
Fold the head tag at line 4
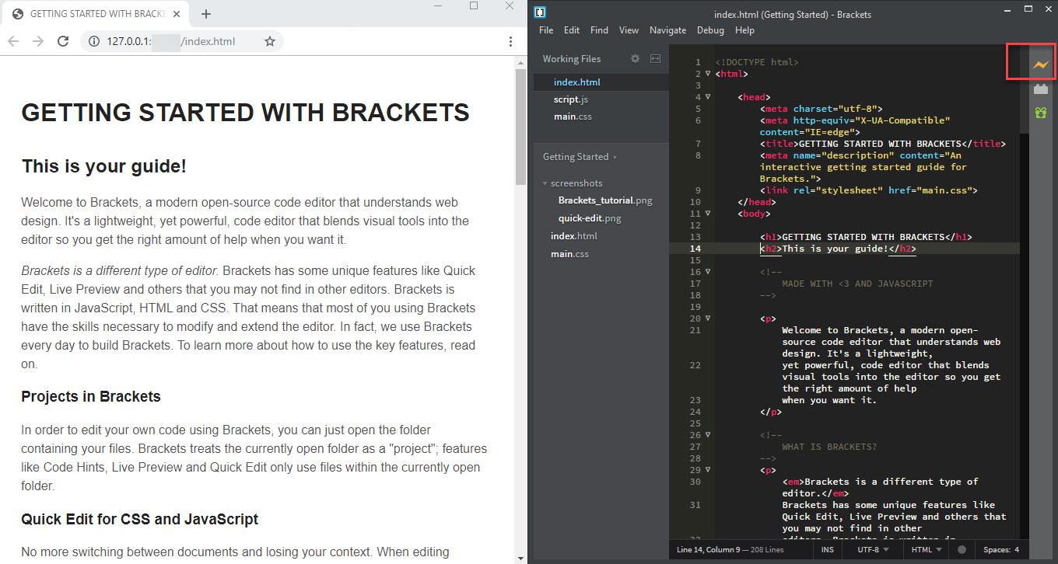click(708, 97)
